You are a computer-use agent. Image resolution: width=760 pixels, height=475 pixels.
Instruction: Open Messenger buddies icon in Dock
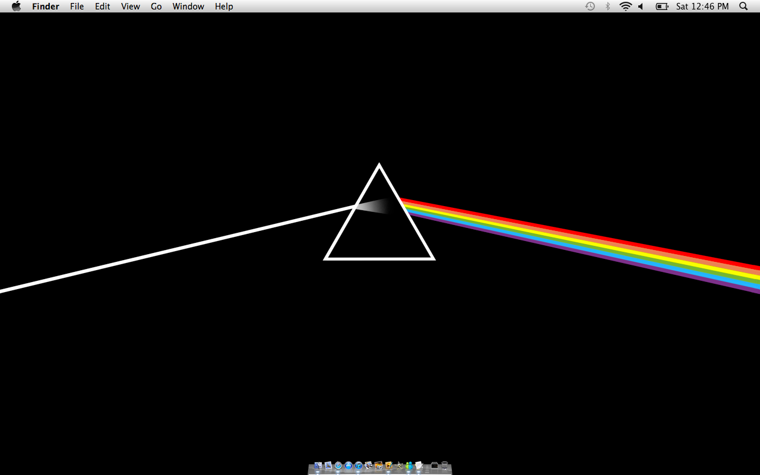pos(408,465)
